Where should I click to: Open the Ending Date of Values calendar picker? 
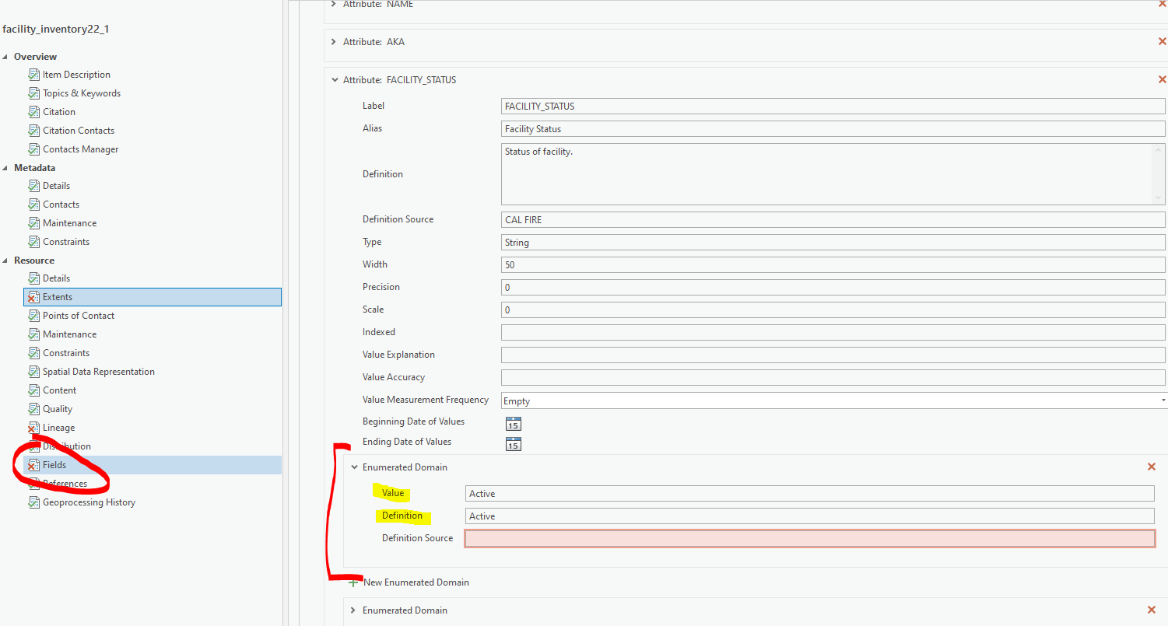click(513, 444)
